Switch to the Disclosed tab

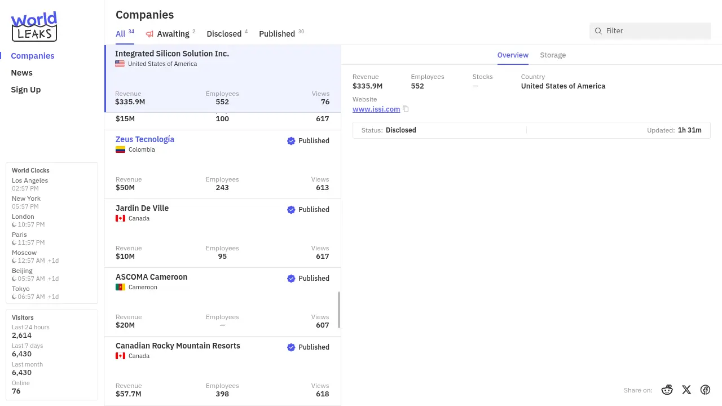[x=224, y=34]
